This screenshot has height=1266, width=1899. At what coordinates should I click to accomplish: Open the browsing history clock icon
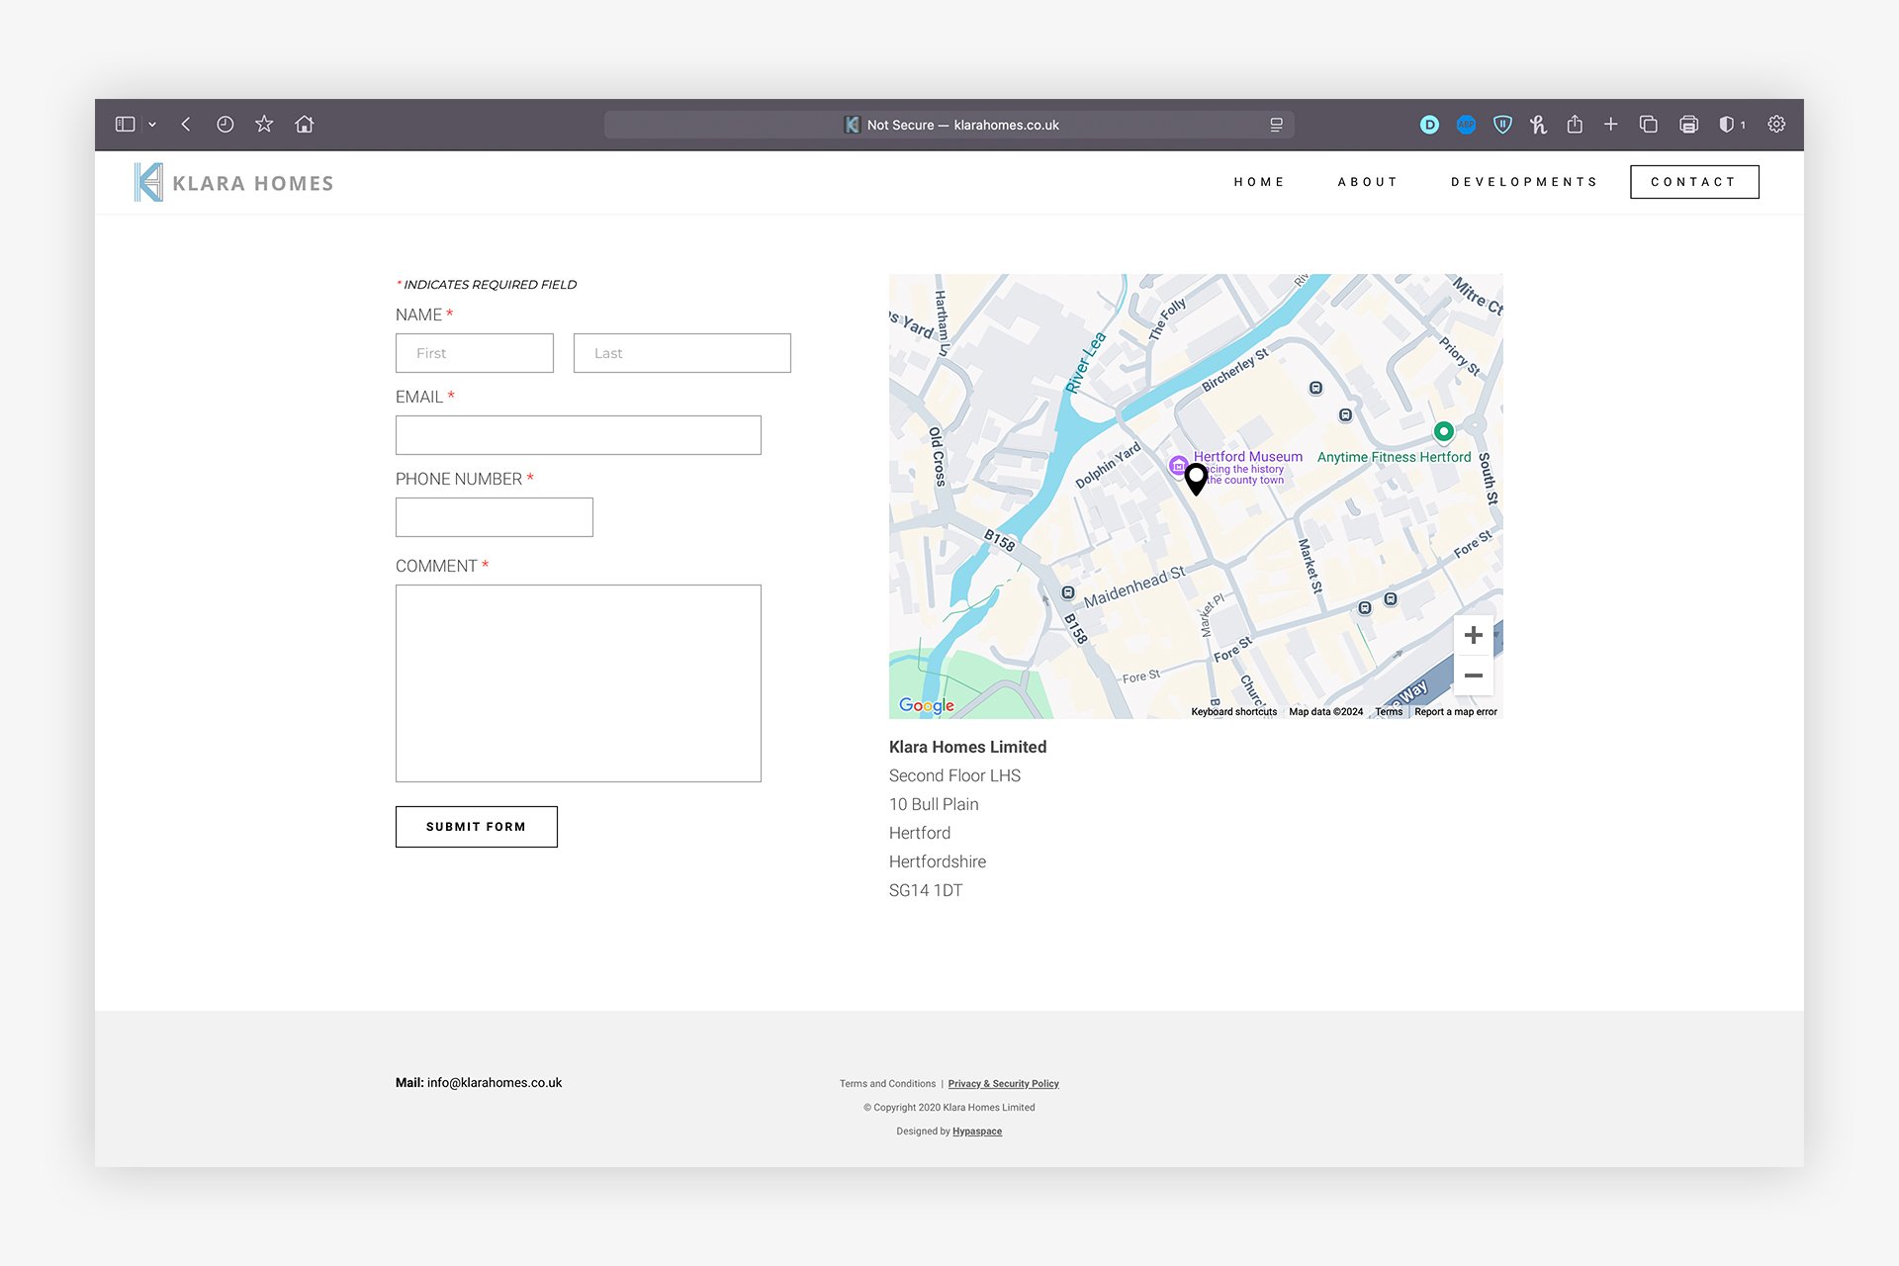tap(226, 125)
